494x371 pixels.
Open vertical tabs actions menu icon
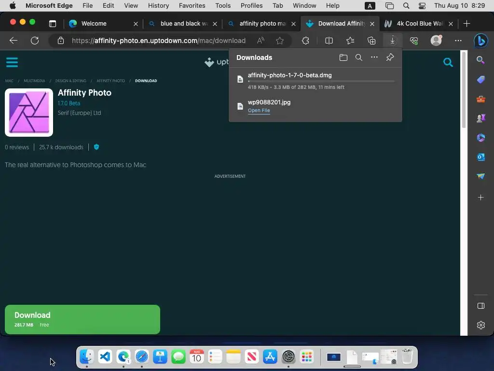53,24
